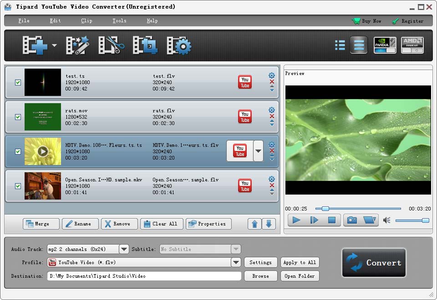Screen dimensions: 437x300
Task: Remove test.ts with red X icon
Action: pyautogui.click(x=272, y=82)
